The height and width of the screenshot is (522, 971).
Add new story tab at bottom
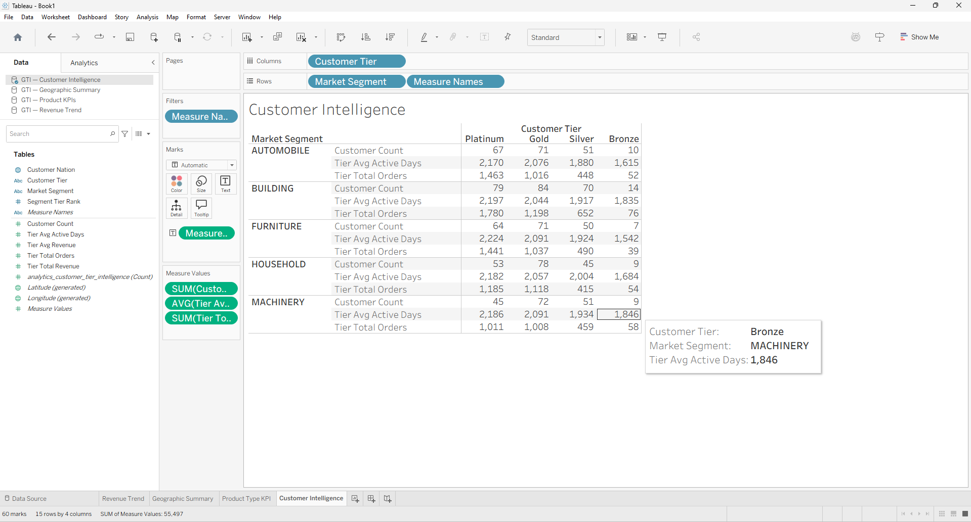pyautogui.click(x=388, y=499)
